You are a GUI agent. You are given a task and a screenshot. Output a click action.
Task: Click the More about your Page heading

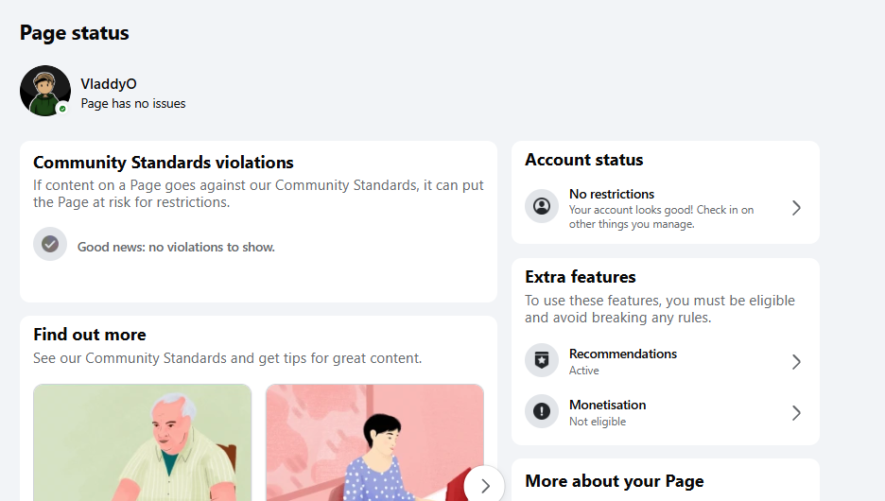point(614,481)
